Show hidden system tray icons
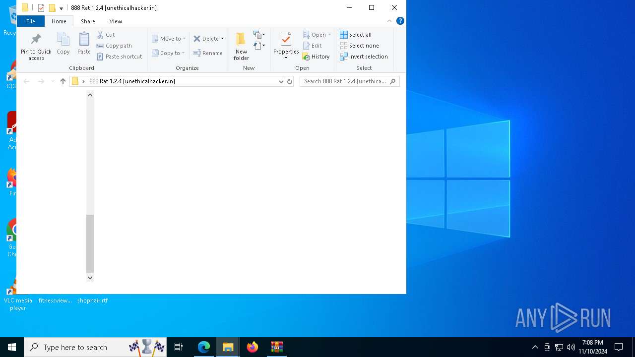This screenshot has width=635, height=357. point(535,347)
